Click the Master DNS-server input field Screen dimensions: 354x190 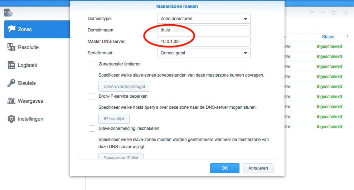[204, 42]
